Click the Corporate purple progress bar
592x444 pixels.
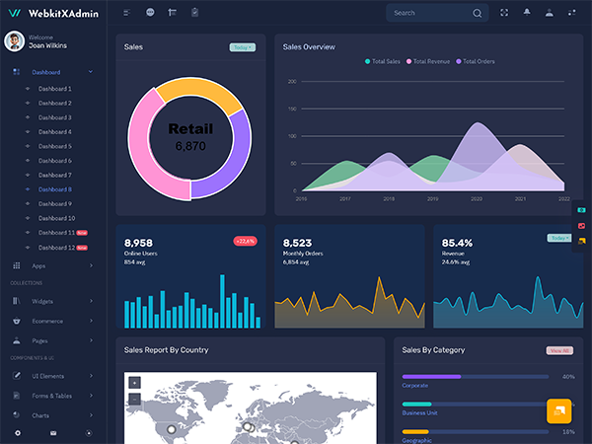click(432, 377)
